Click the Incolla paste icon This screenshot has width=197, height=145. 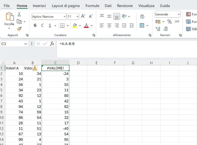pos(10,16)
